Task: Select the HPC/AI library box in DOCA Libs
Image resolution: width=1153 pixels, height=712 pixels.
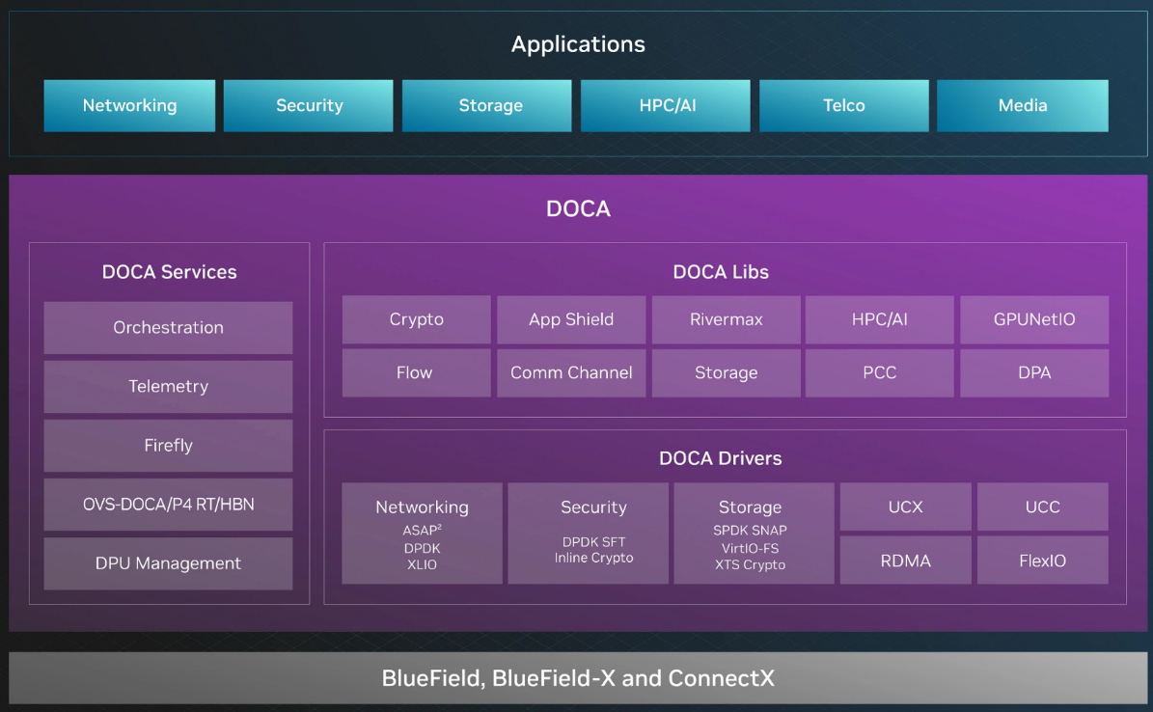Action: [x=879, y=319]
